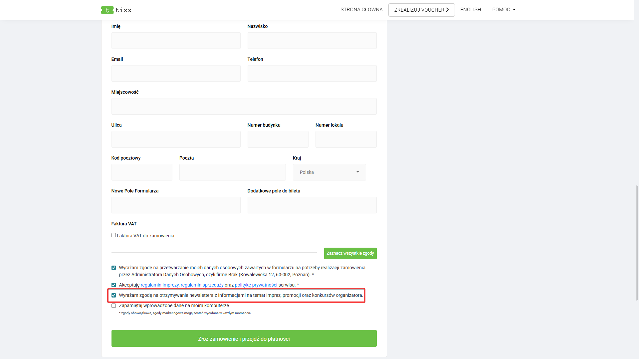Click the Zrealizuj Voucher chevron arrow
639x359 pixels.
448,10
